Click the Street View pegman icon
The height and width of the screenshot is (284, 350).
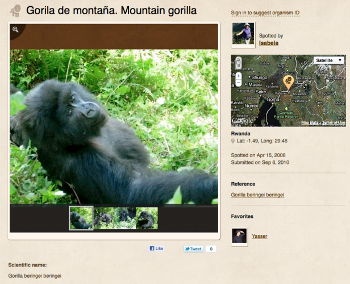239,63
